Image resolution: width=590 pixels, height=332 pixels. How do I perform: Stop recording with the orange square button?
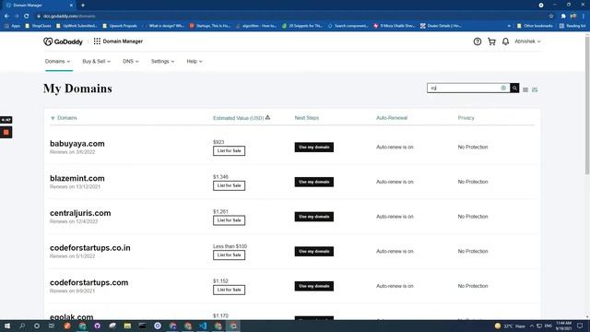(x=6, y=133)
